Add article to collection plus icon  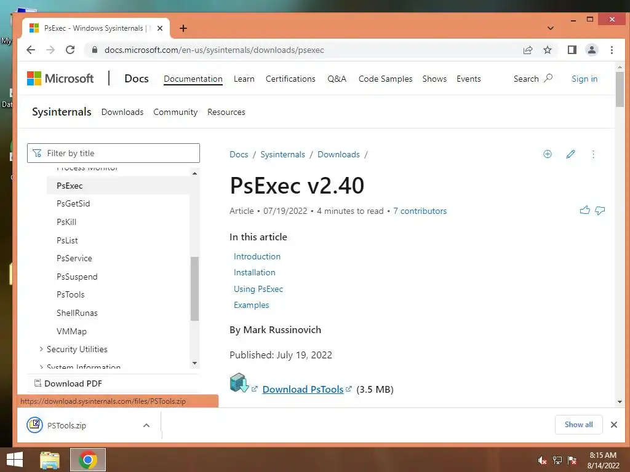click(547, 154)
